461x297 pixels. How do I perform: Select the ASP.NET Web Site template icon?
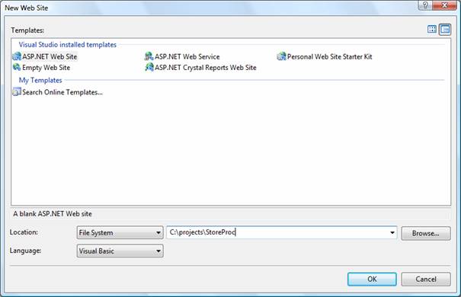pos(17,56)
